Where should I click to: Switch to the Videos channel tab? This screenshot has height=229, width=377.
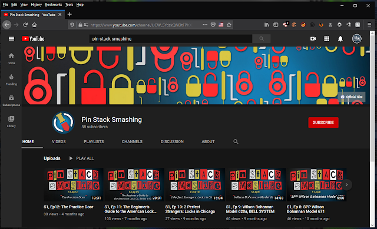pos(59,141)
